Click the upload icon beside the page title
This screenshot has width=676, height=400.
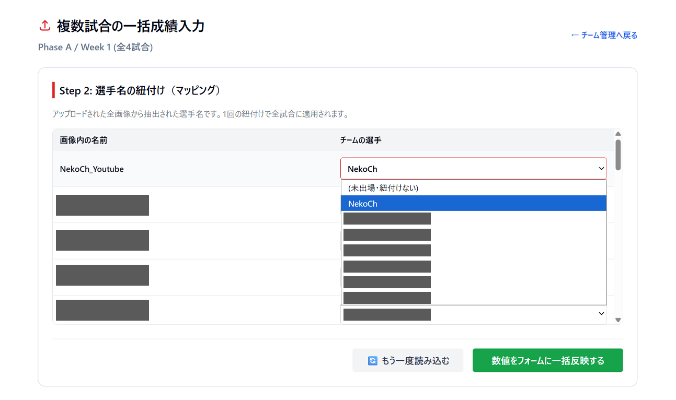(x=45, y=26)
